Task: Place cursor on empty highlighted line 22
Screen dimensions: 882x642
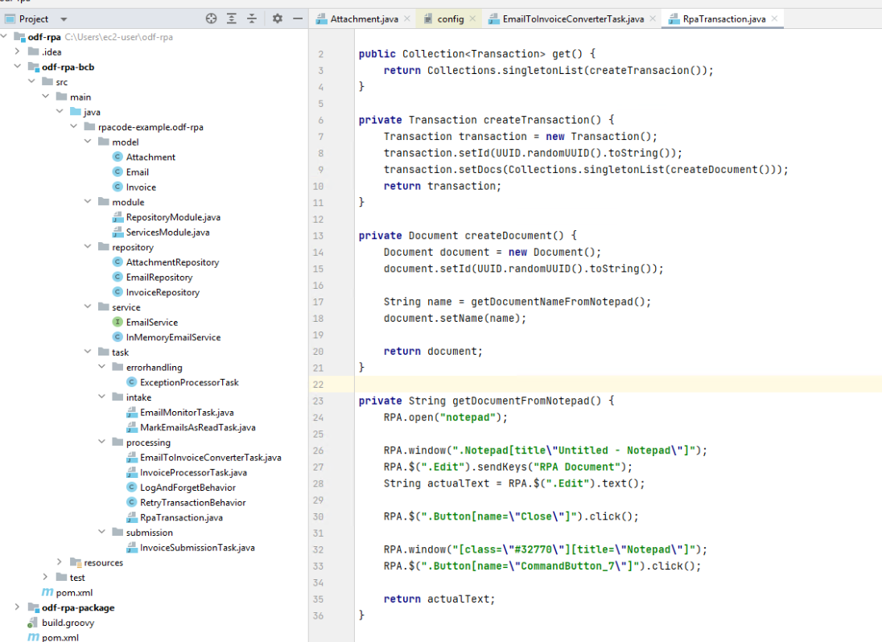Action: pos(617,384)
